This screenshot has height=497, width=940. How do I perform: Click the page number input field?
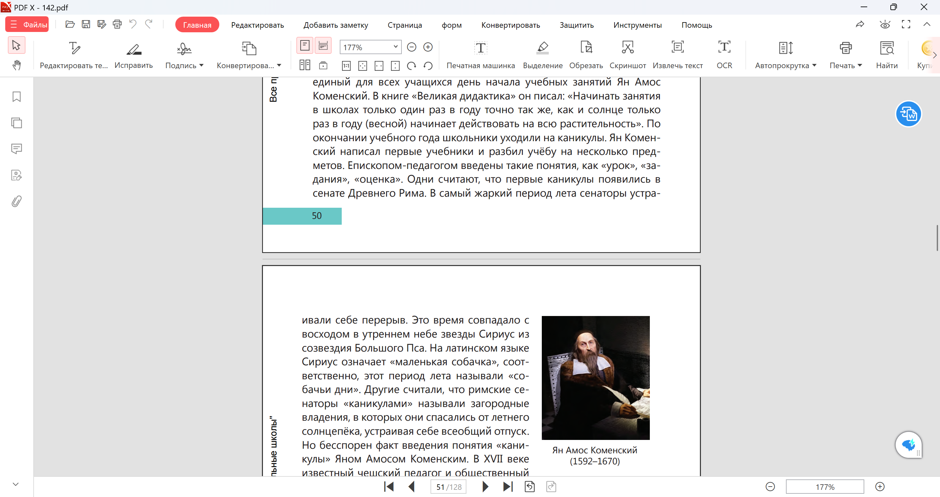[448, 487]
